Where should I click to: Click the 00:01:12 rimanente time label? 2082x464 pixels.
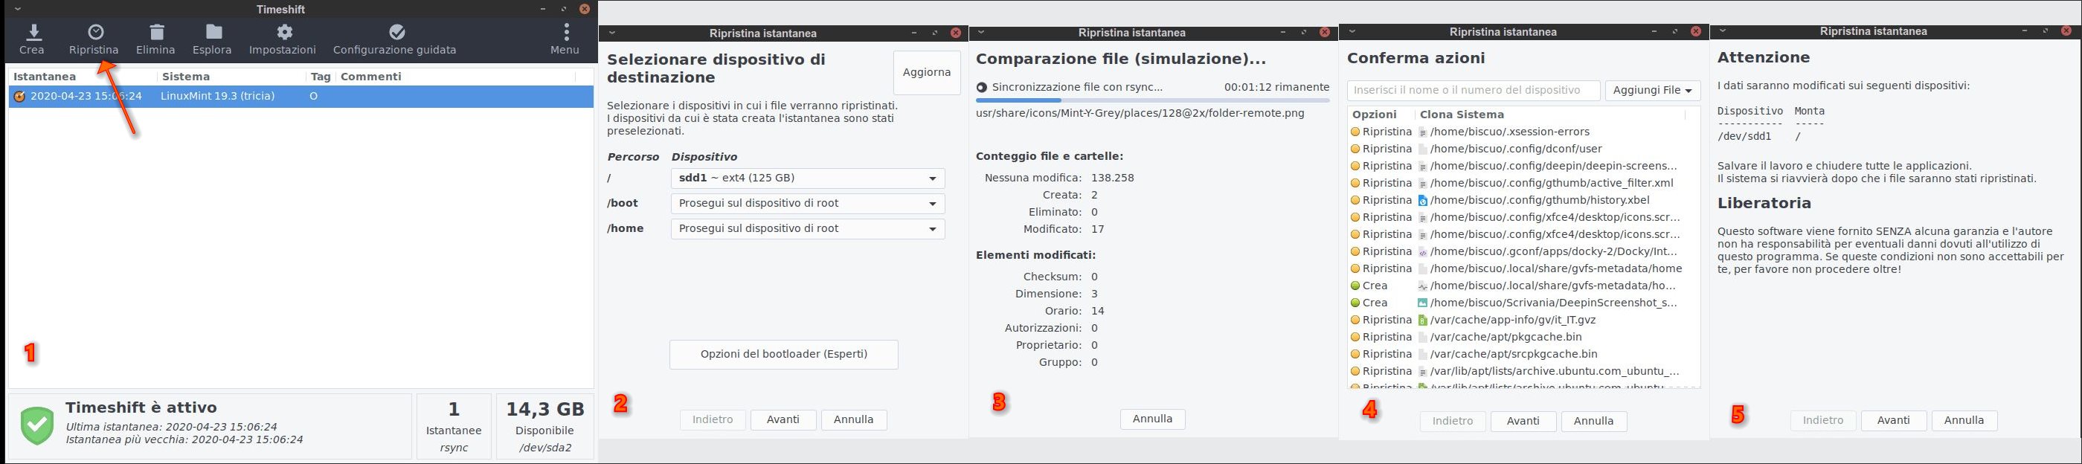click(1276, 87)
